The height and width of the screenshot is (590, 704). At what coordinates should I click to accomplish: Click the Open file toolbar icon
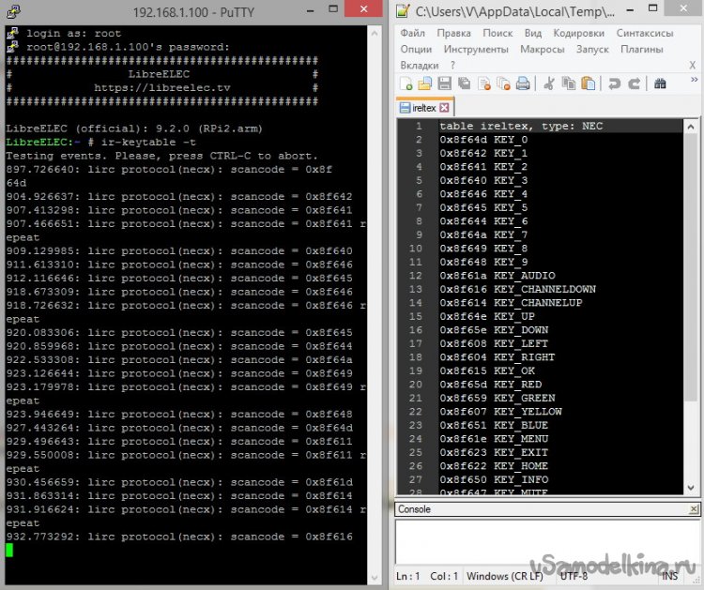tap(423, 83)
